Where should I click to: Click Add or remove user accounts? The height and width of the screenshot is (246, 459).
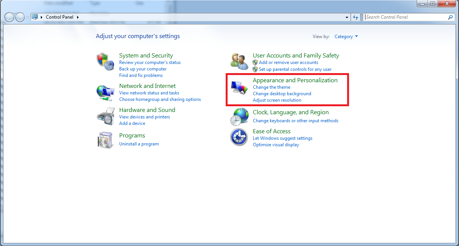pos(288,62)
